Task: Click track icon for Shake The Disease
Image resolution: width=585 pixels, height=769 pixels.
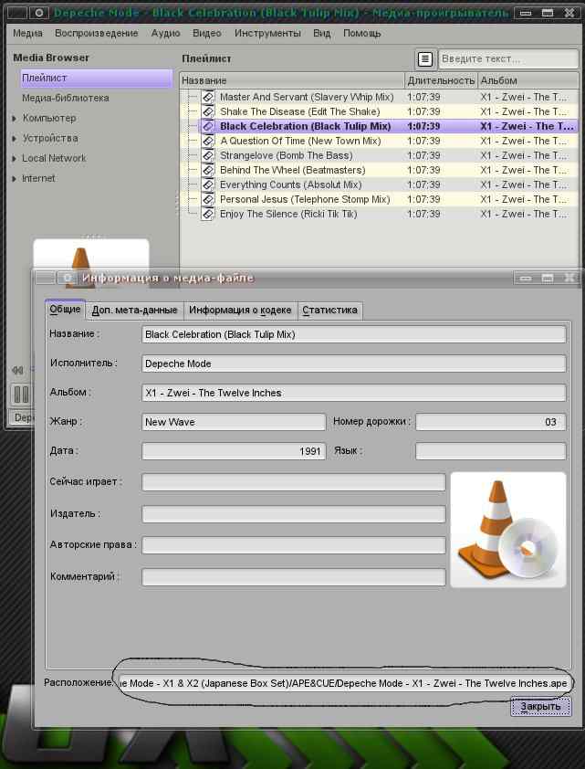Action: [208, 111]
